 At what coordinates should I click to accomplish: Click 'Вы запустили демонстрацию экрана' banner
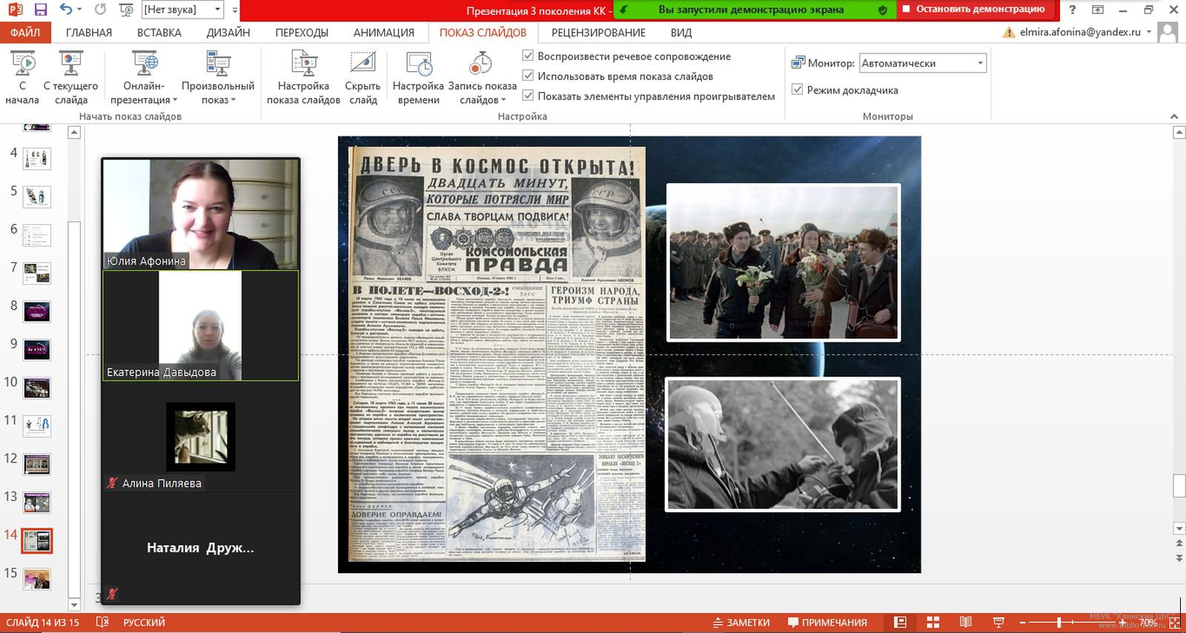751,10
